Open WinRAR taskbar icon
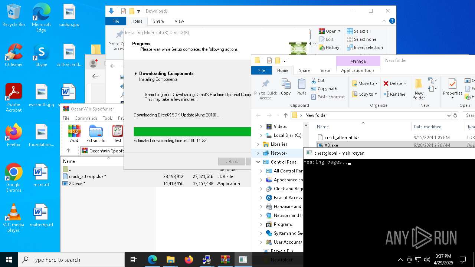The height and width of the screenshot is (267, 475). point(225,260)
